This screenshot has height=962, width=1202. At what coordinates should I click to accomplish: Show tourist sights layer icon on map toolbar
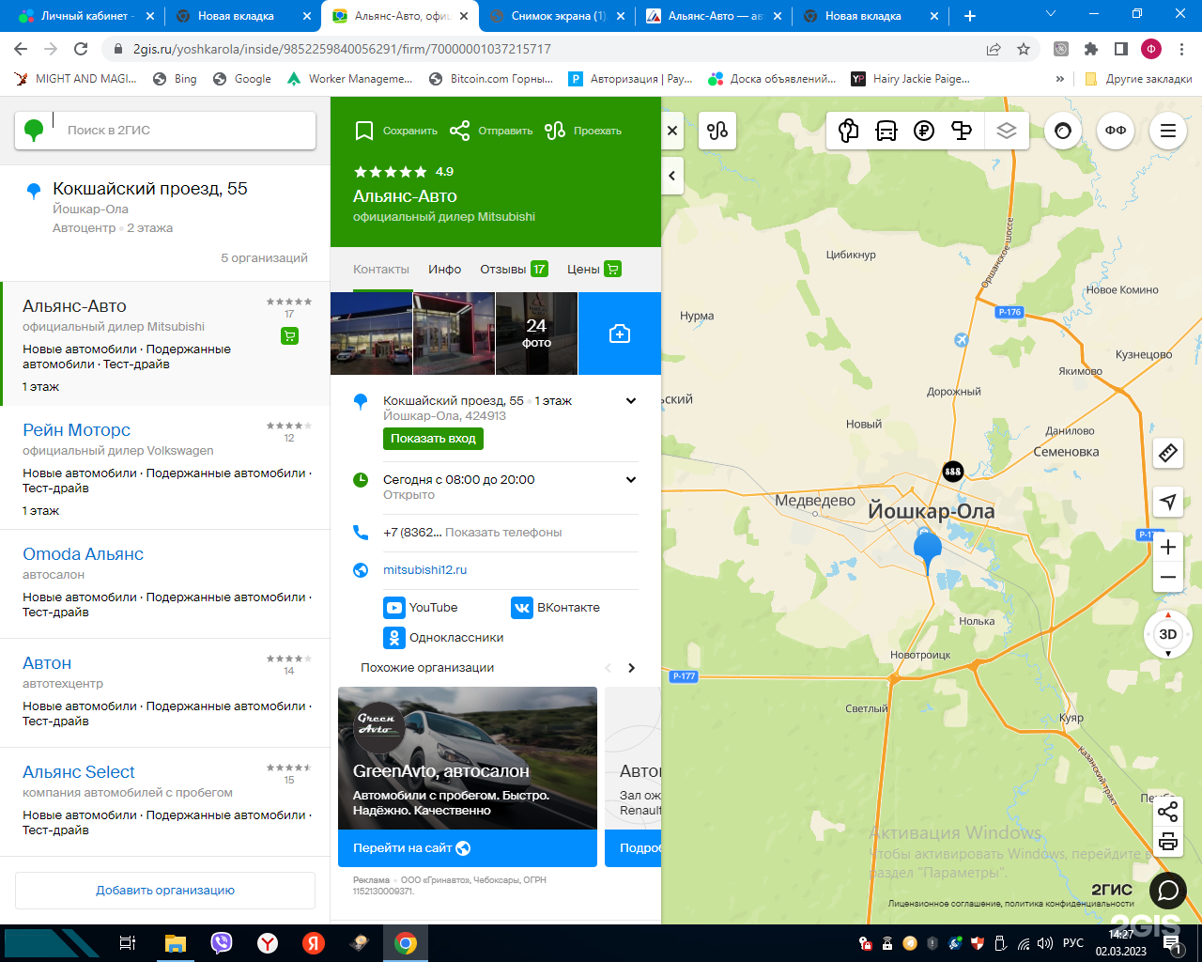coord(849,131)
